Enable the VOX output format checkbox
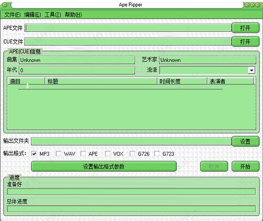 pos(108,154)
